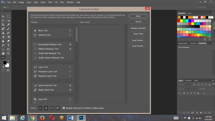Open the Window menu
This screenshot has height=121, width=215.
(70, 2)
